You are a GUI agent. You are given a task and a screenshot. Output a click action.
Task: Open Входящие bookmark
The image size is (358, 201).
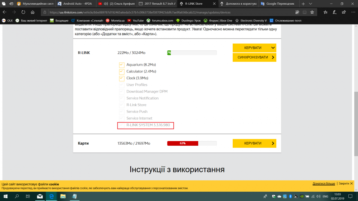tap(59, 20)
